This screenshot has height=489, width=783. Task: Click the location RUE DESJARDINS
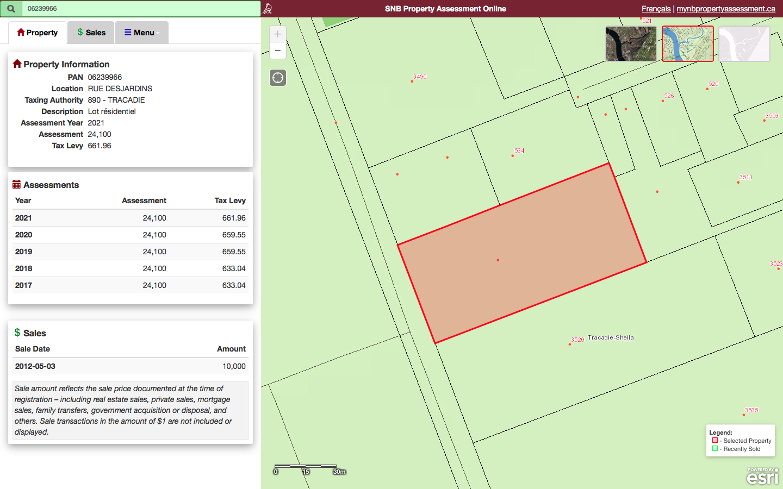pyautogui.click(x=120, y=89)
